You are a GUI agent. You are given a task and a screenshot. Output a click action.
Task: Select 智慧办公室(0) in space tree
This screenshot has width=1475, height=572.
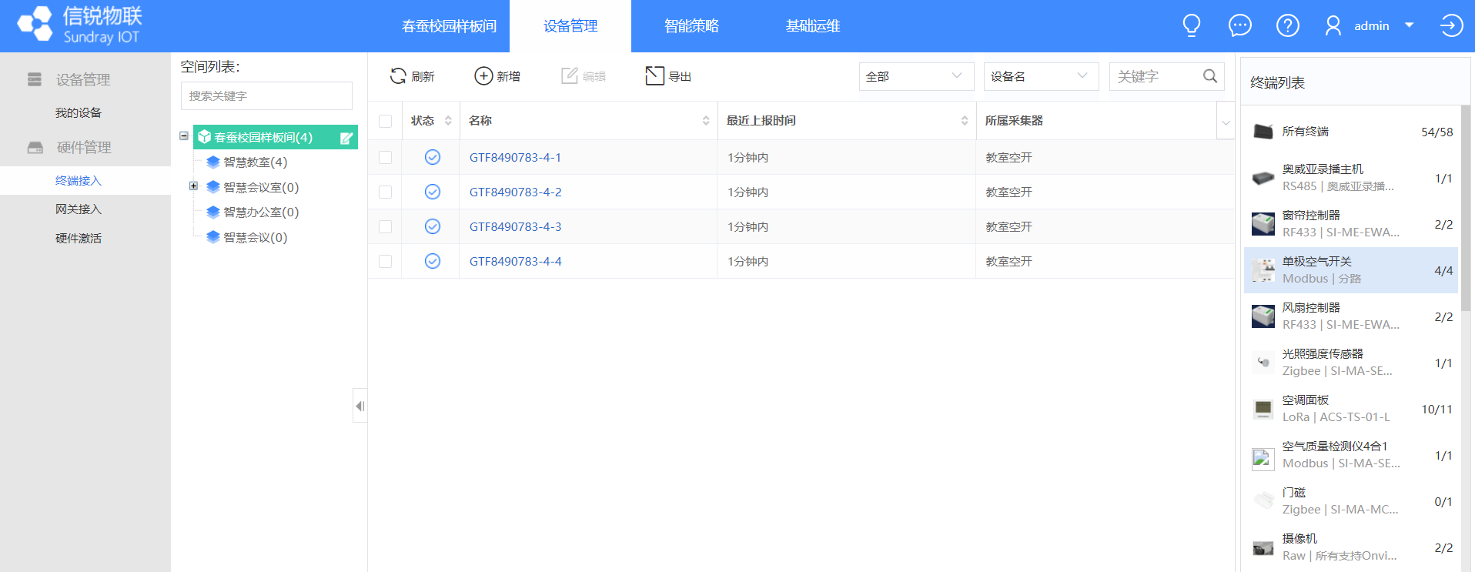253,212
